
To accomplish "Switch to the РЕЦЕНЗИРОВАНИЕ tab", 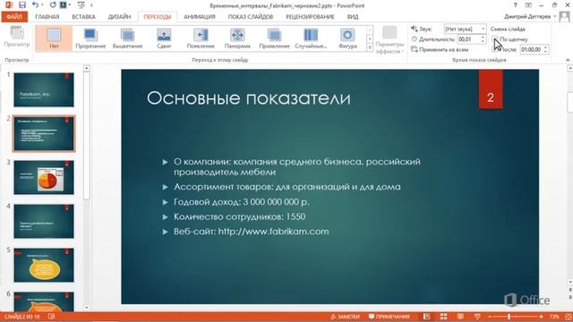I will click(311, 17).
